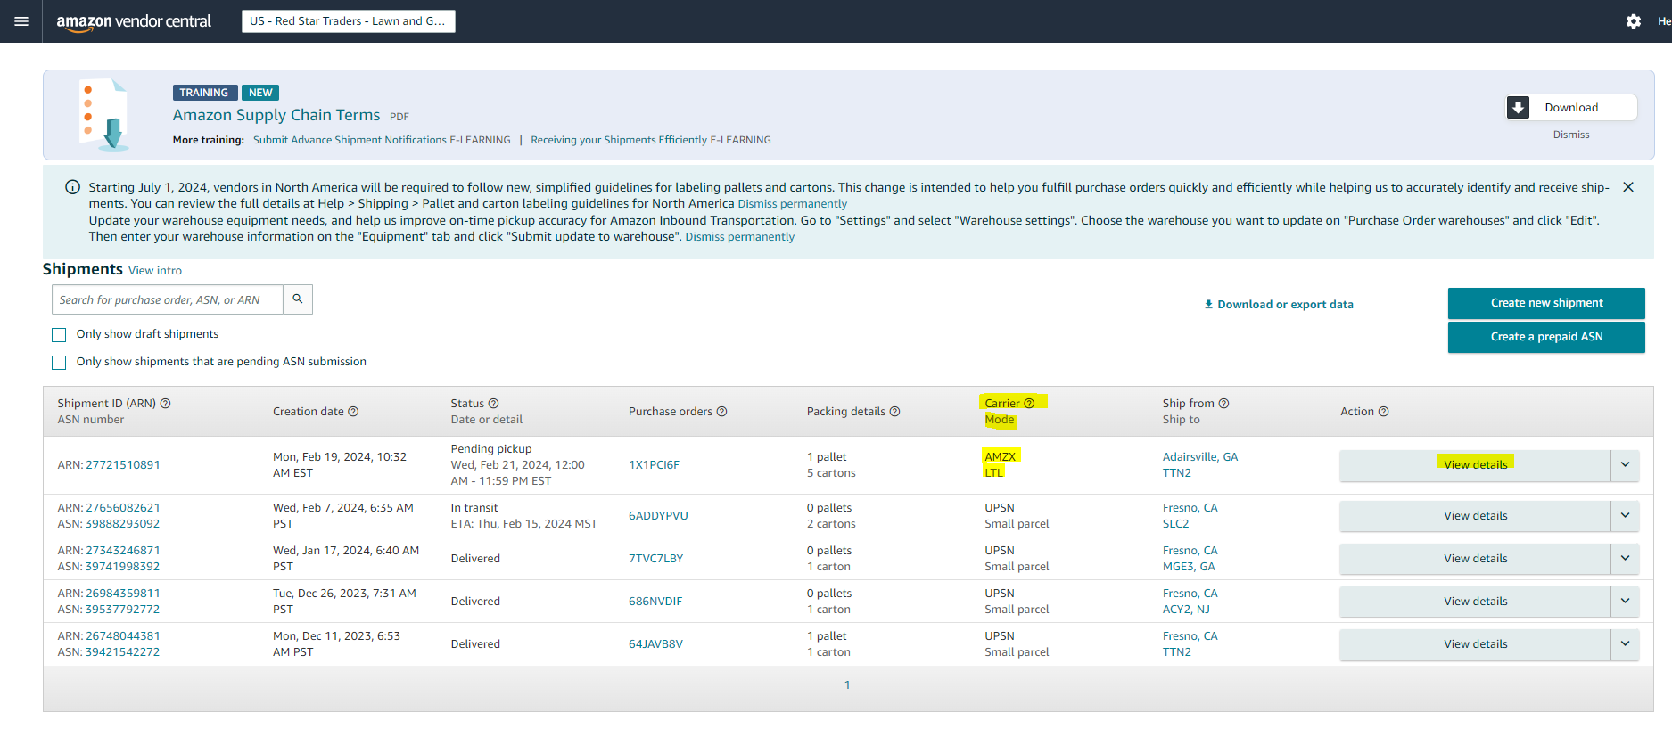Dismiss the training banner
Image resolution: width=1672 pixels, height=729 pixels.
[x=1571, y=135]
